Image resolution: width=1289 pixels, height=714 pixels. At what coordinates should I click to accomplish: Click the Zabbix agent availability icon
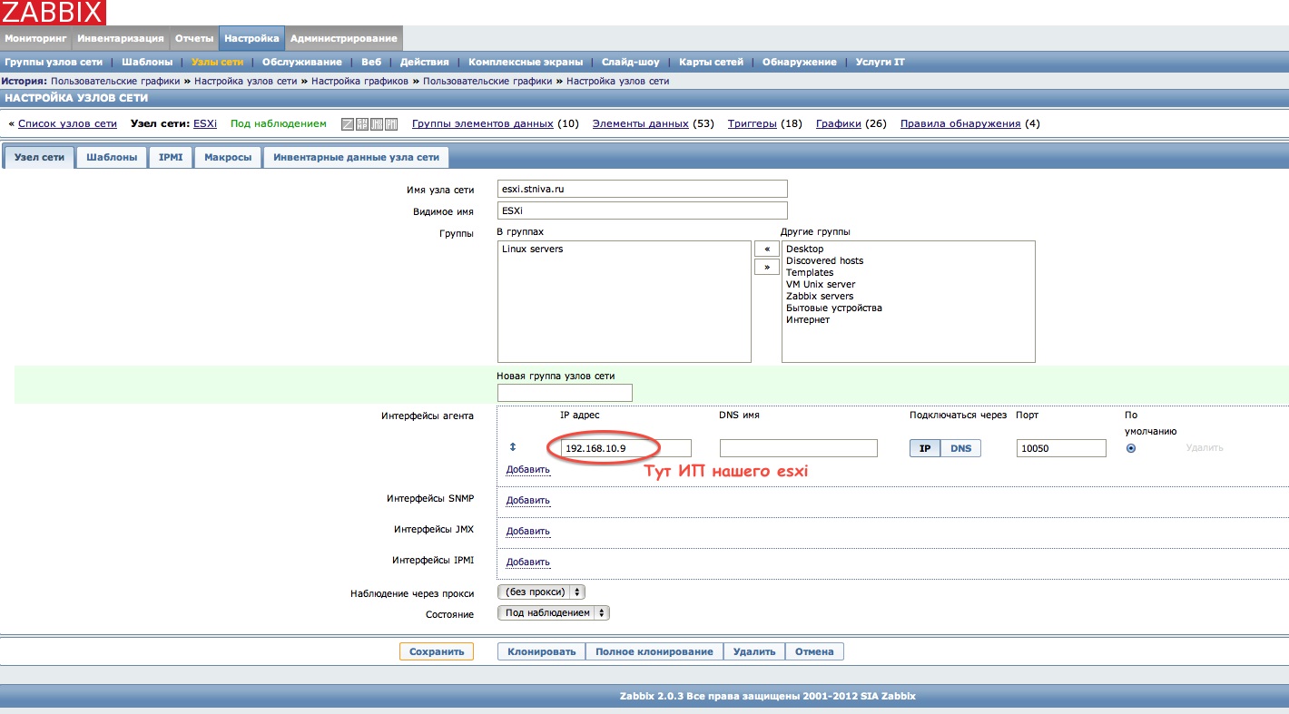[x=348, y=124]
